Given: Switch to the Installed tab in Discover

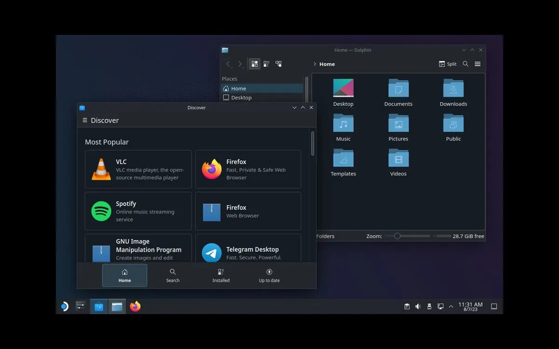Looking at the screenshot, I should tap(221, 275).
